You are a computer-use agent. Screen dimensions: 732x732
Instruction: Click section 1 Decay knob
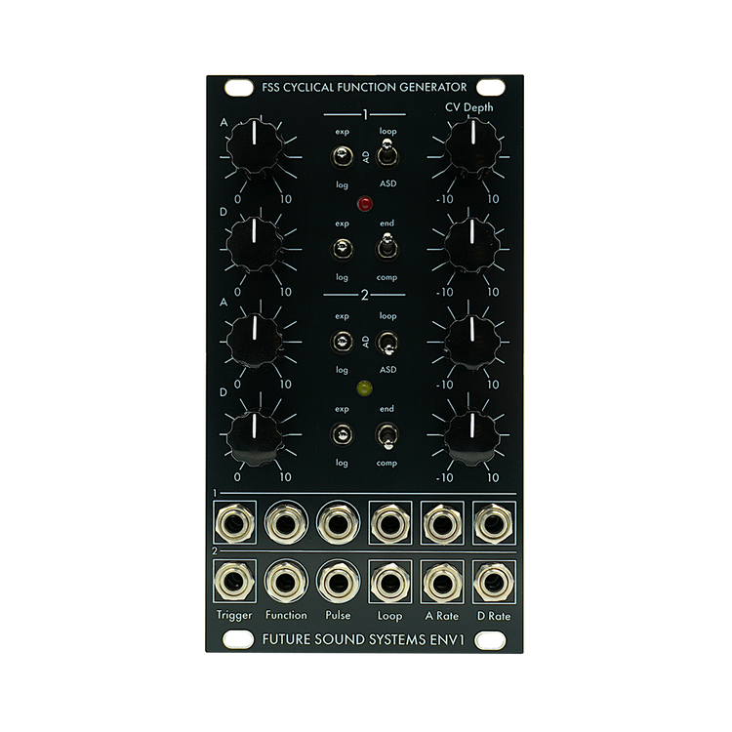click(255, 244)
